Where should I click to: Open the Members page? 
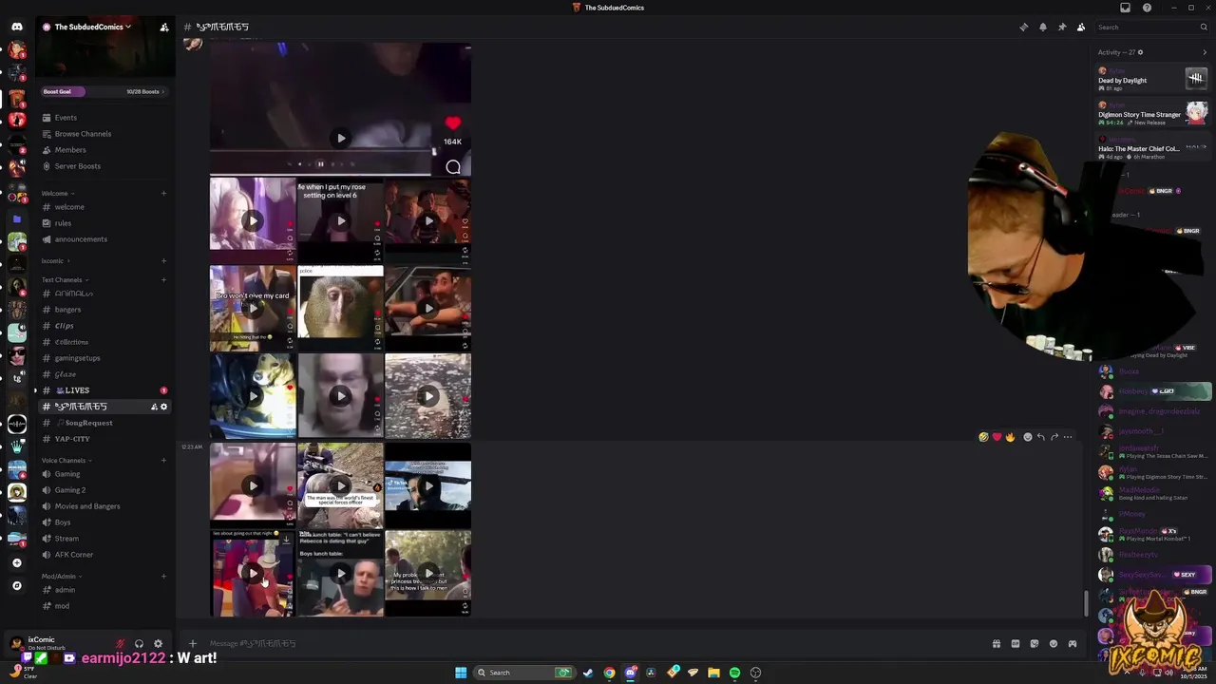tap(104, 150)
